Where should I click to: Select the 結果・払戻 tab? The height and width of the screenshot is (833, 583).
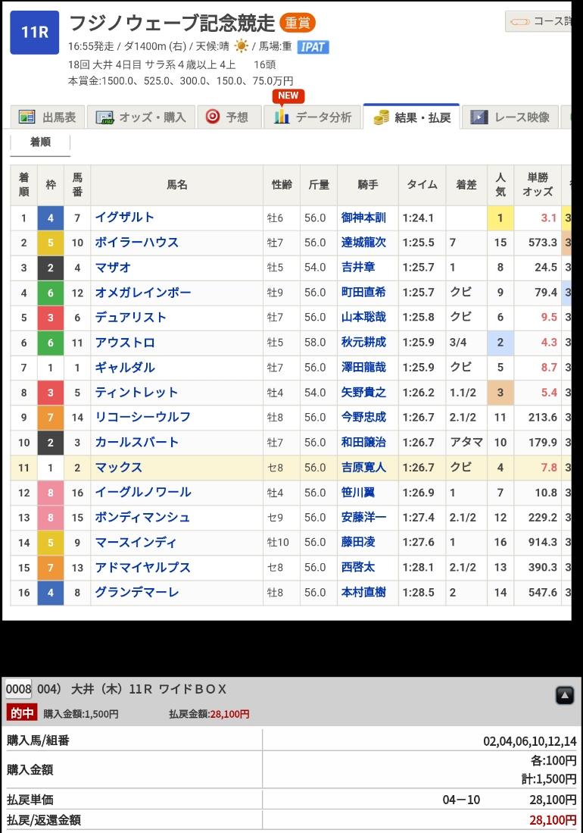(x=412, y=117)
